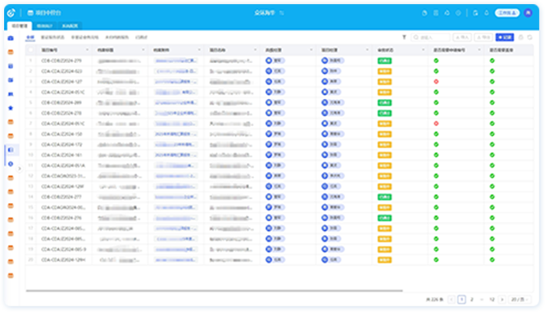Click the search input field in toolbar
Image resolution: width=545 pixels, height=312 pixels.
click(x=430, y=37)
